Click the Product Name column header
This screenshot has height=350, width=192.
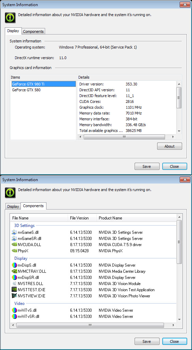click(x=136, y=218)
